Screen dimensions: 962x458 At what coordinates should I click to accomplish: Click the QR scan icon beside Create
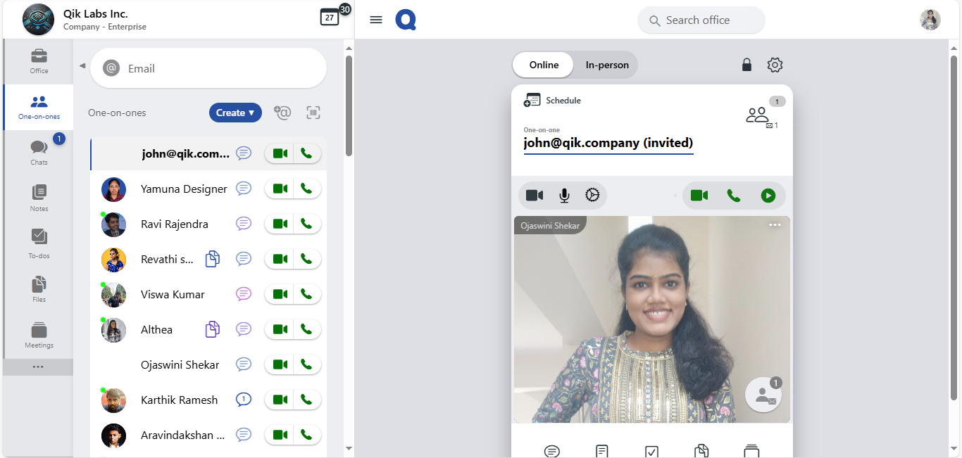point(313,113)
